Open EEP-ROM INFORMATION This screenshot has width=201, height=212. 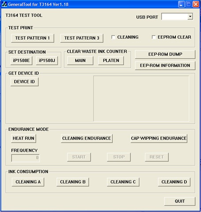(165, 65)
